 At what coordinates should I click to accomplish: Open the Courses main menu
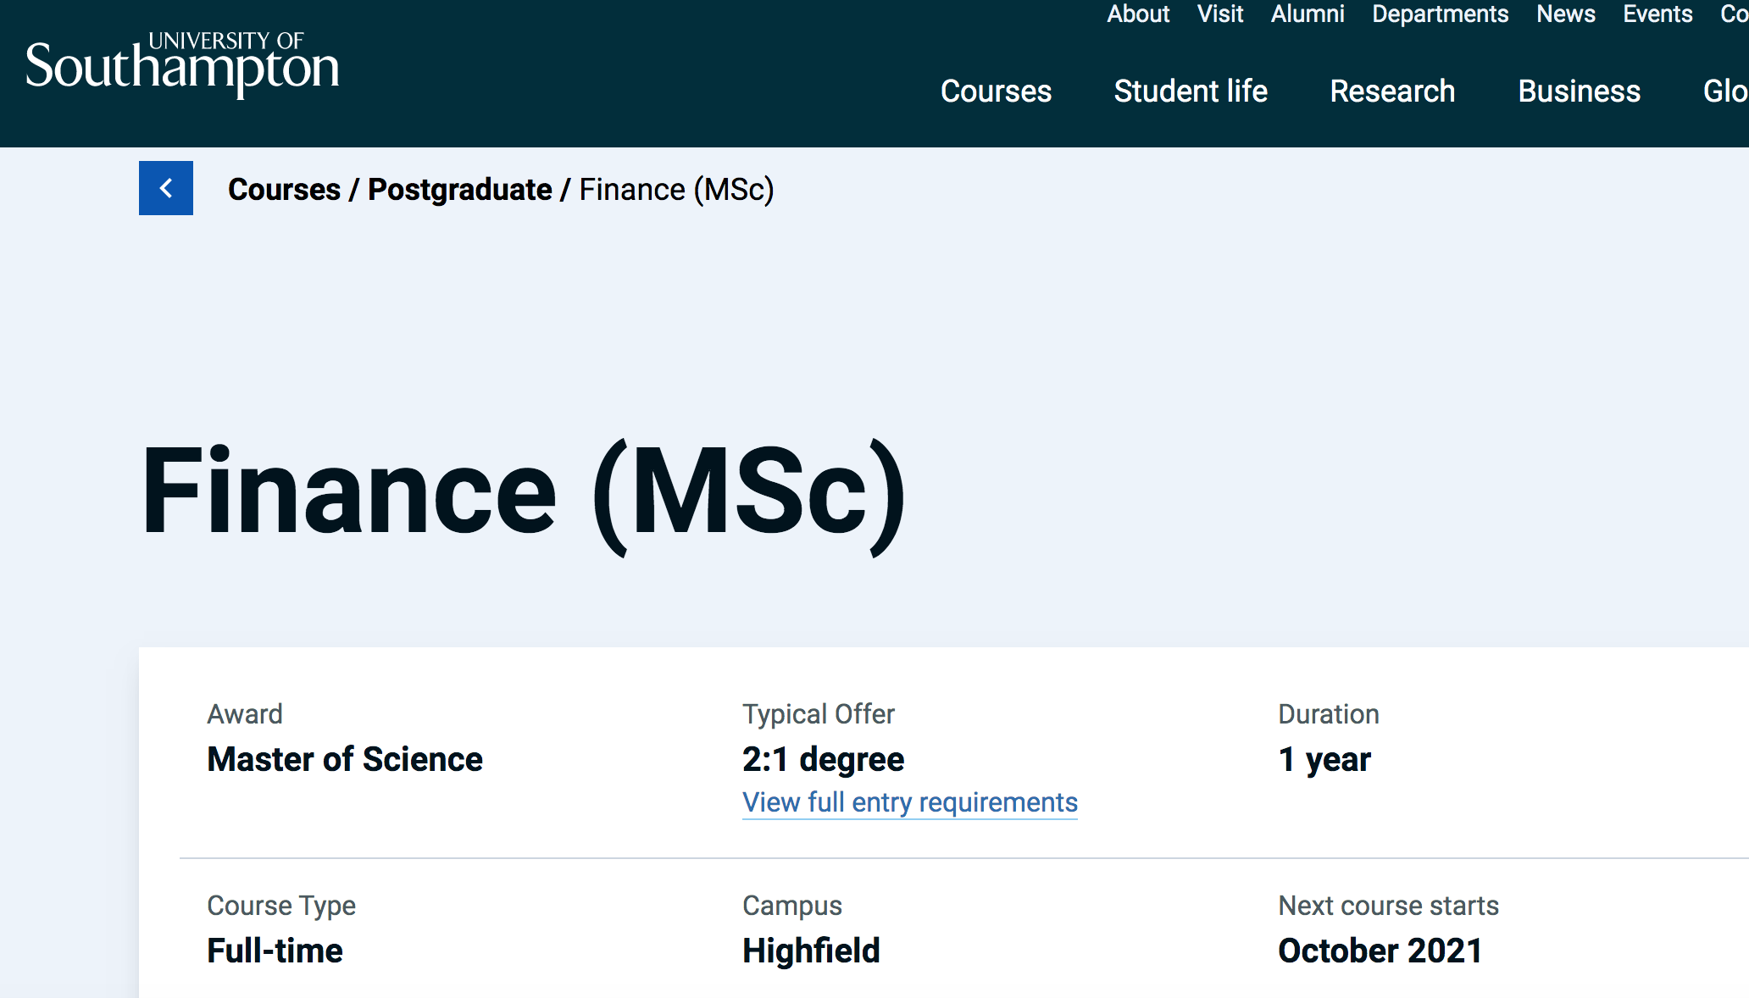click(996, 91)
